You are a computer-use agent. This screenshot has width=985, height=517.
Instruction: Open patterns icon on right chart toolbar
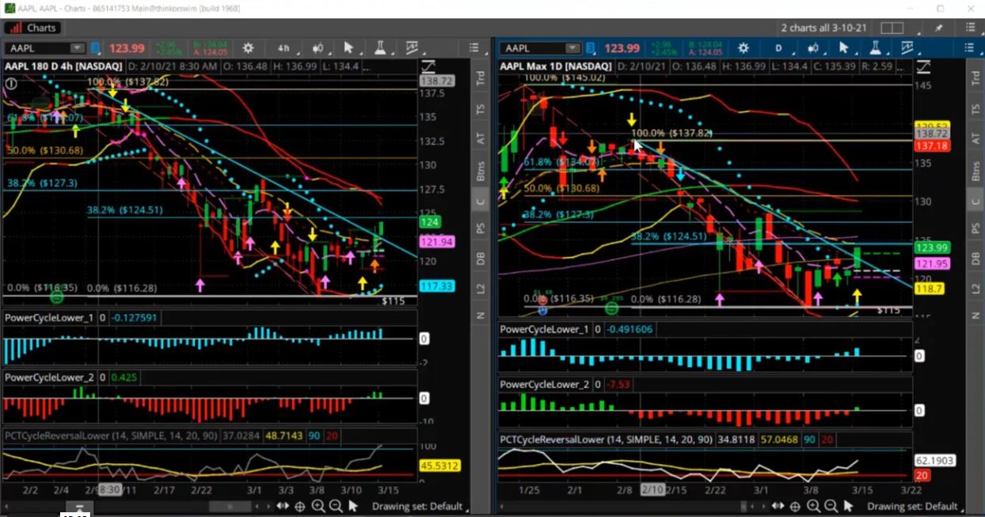907,48
